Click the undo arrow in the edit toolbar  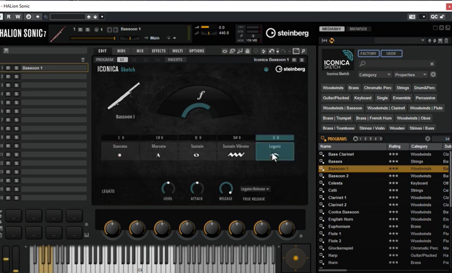[x=271, y=51]
